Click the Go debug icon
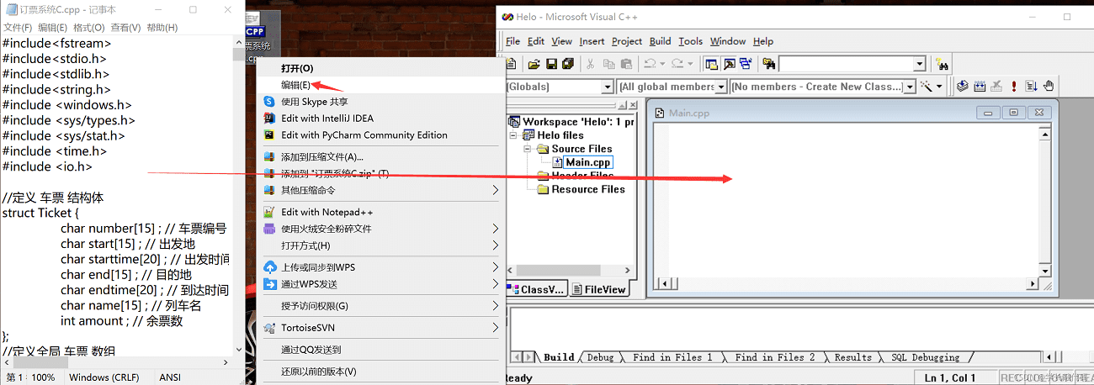This screenshot has height=385, width=1094. click(x=1032, y=87)
